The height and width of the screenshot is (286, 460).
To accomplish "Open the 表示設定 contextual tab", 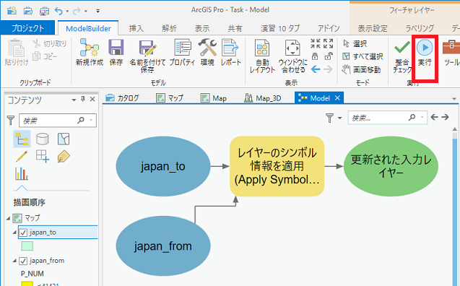I will (x=373, y=28).
